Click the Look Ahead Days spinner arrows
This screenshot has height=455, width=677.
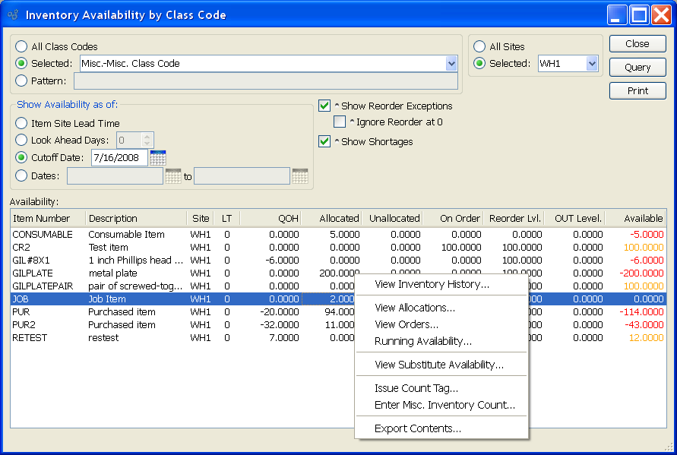(x=147, y=140)
